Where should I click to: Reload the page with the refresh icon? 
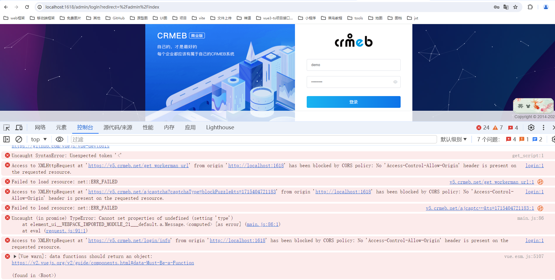27,7
